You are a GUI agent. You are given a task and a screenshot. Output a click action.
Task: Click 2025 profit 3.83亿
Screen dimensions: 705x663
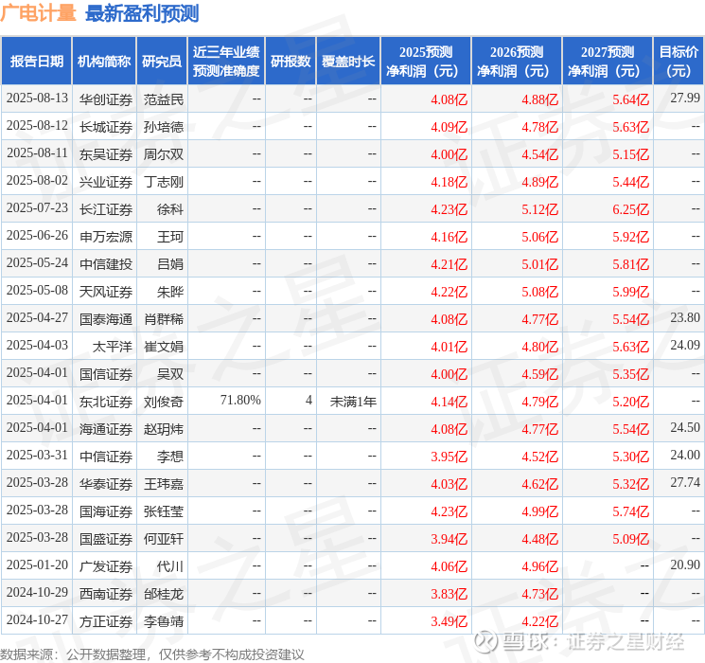coord(449,594)
